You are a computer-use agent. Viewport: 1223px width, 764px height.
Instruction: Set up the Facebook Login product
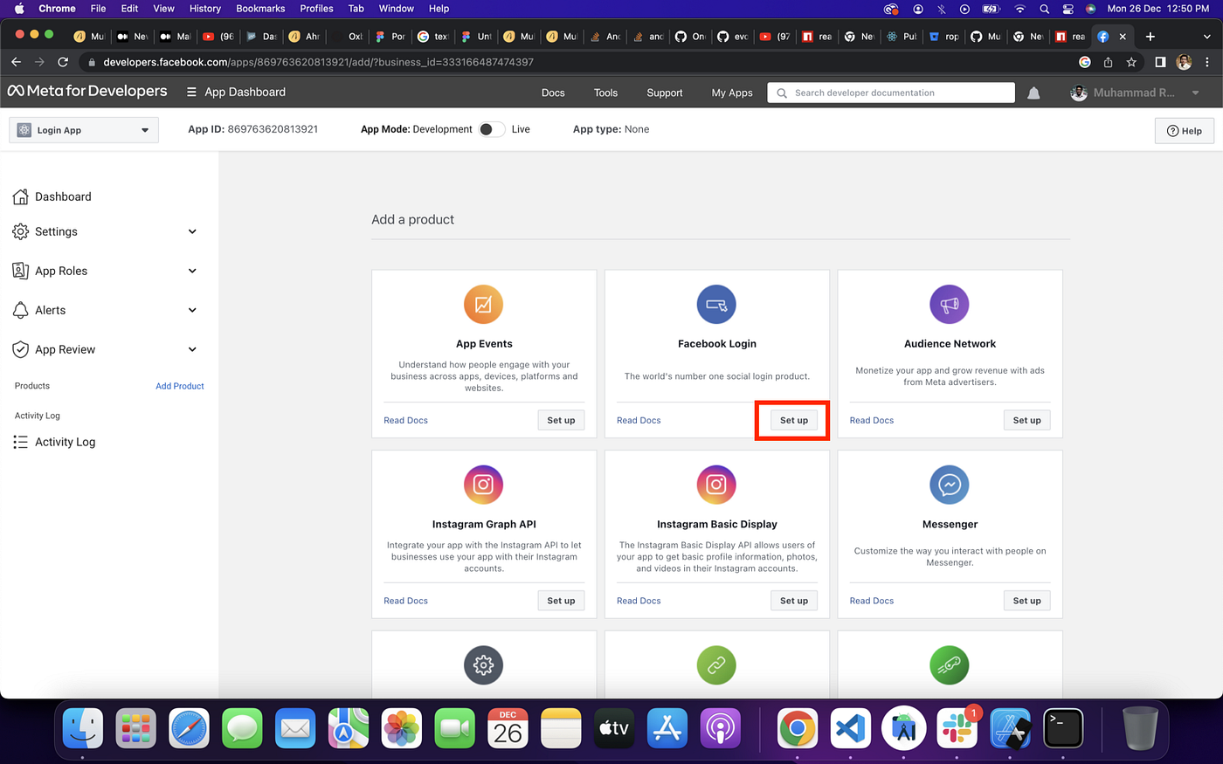tap(794, 420)
